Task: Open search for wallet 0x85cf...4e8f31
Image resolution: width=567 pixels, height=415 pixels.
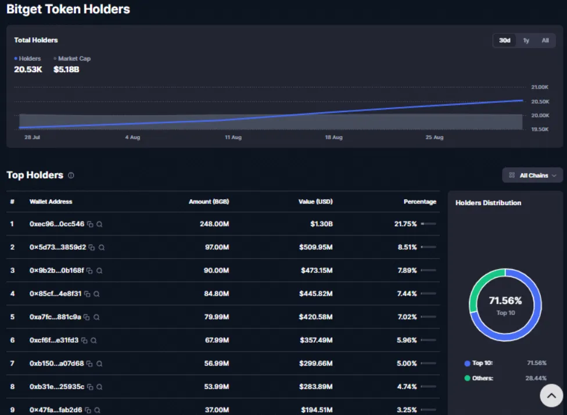Action: click(x=96, y=294)
